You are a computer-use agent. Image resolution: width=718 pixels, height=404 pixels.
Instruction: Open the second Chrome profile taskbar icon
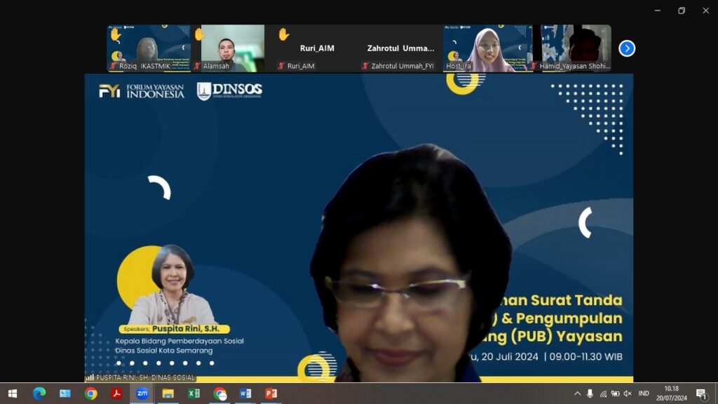(219, 393)
